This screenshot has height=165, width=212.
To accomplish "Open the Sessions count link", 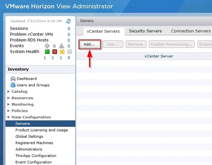I will (x=69, y=29).
